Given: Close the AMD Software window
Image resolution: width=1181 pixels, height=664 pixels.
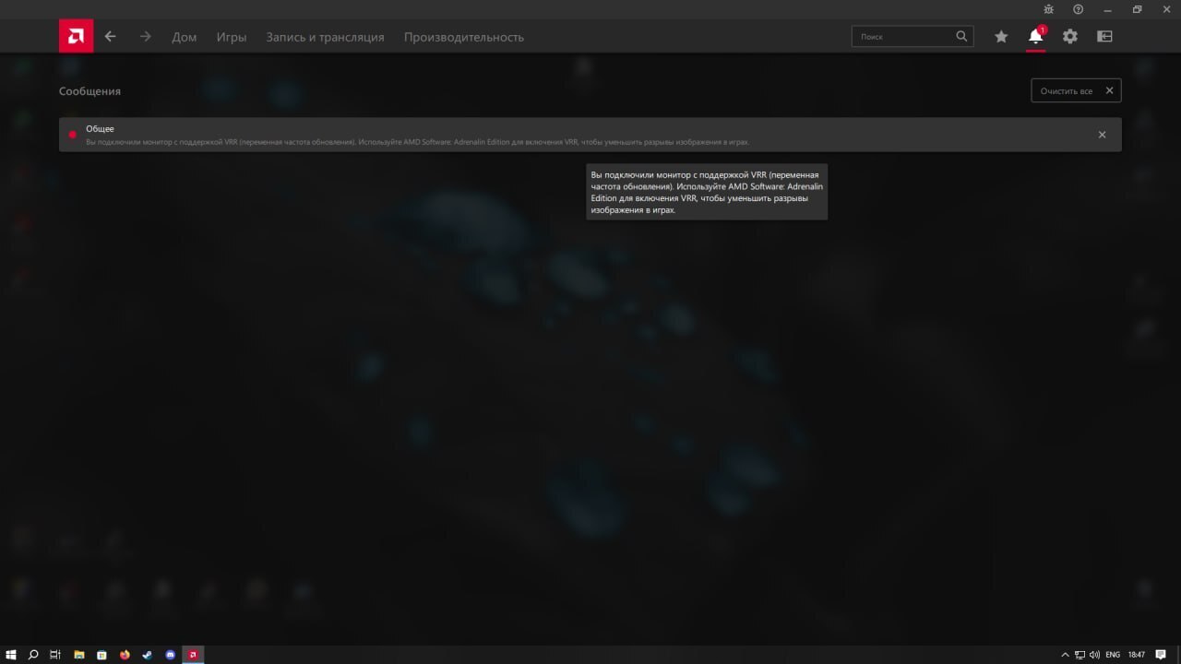Looking at the screenshot, I should tap(1166, 9).
